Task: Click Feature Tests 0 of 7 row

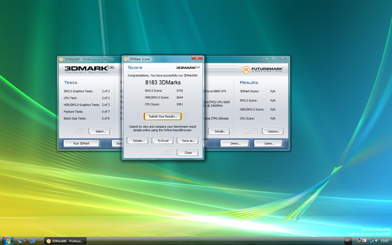Action: [x=87, y=112]
